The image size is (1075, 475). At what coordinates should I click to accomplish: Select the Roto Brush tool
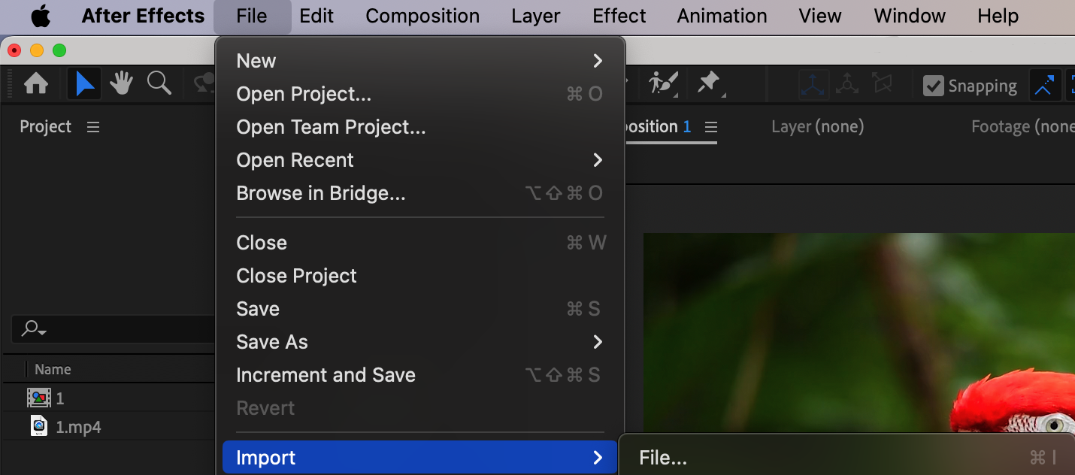pyautogui.click(x=664, y=84)
